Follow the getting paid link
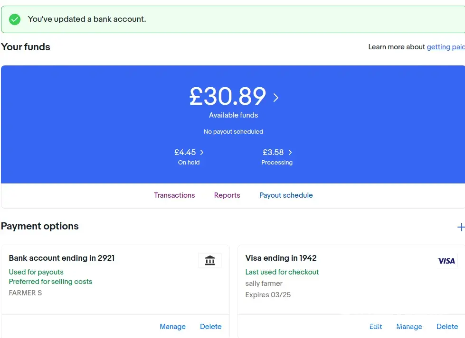The image size is (465, 338). pyautogui.click(x=446, y=47)
